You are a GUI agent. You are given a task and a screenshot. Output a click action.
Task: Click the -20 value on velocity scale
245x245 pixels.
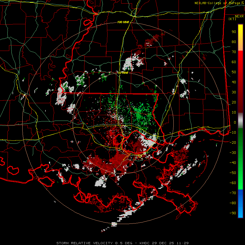233,142
